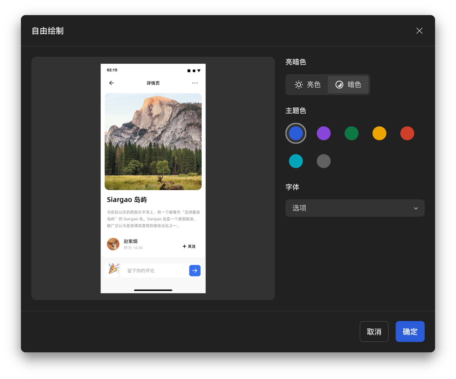Pick the red theme color
Image resolution: width=456 pixels, height=379 pixels.
407,133
